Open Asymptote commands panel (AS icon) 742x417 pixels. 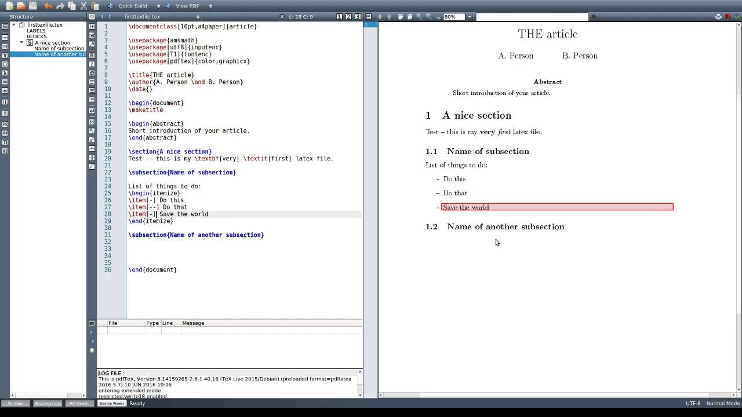(x=5, y=151)
